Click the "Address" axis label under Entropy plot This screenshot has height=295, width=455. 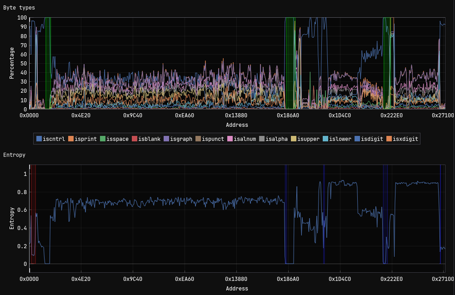pyautogui.click(x=237, y=289)
